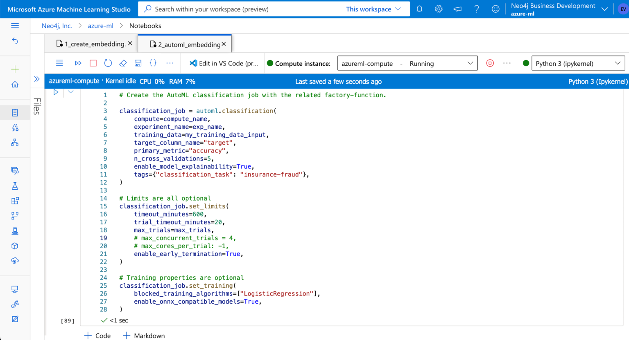
Task: Save the notebook with the floppy disk icon
Action: (138, 63)
